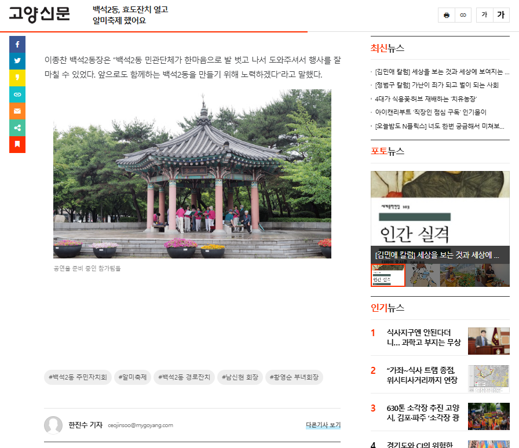Decrease font size with small 가 button
This screenshot has width=519, height=448.
click(x=484, y=15)
